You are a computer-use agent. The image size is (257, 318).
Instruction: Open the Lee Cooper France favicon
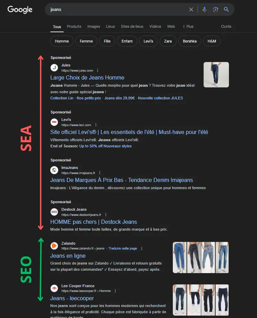54,288
